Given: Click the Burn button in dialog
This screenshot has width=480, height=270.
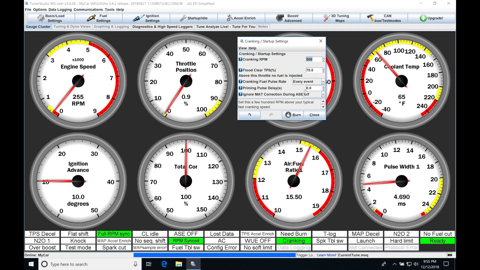Looking at the screenshot, I should click(293, 115).
